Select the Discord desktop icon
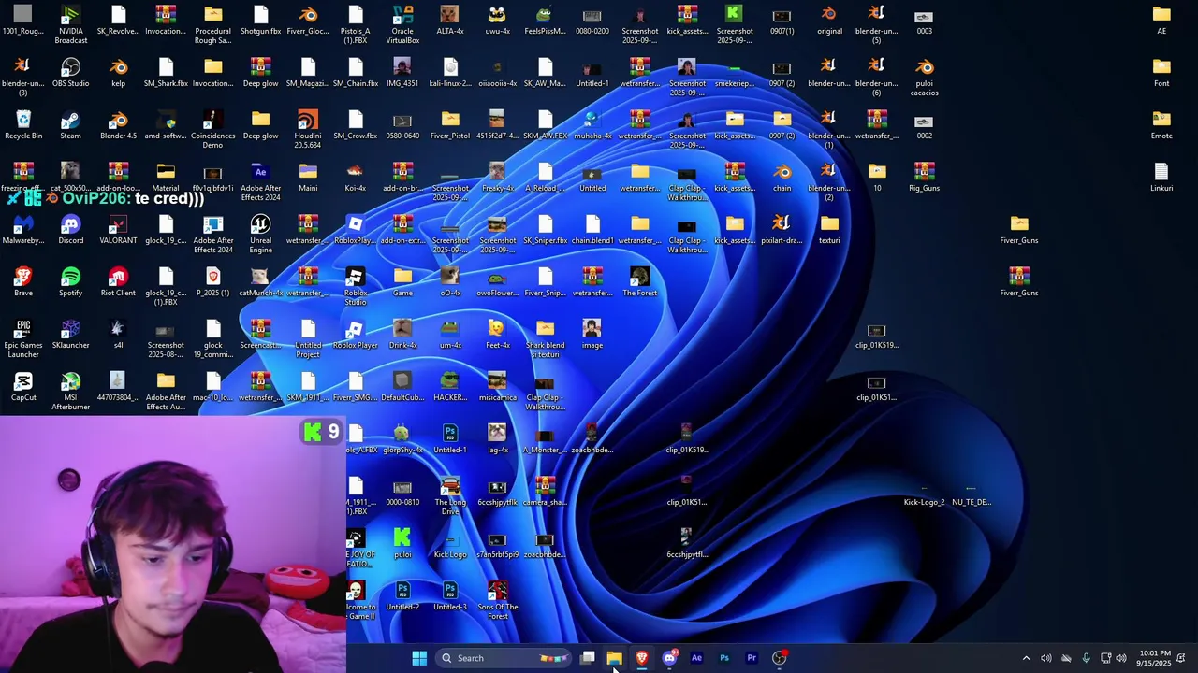This screenshot has height=673, width=1198. pyautogui.click(x=71, y=229)
